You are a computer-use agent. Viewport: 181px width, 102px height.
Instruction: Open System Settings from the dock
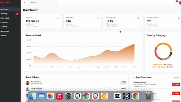(x=68, y=96)
